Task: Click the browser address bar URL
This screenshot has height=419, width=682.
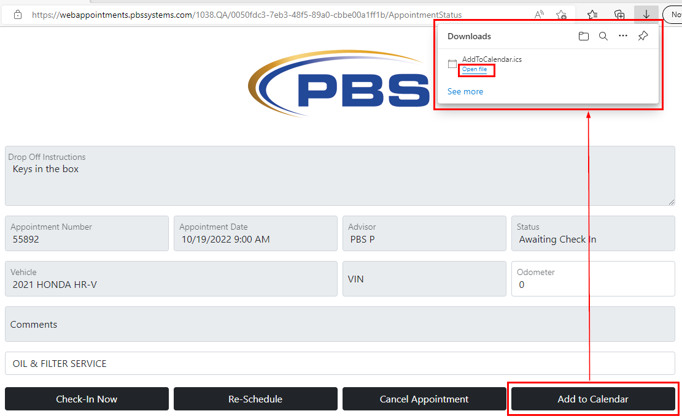Action: tap(247, 15)
